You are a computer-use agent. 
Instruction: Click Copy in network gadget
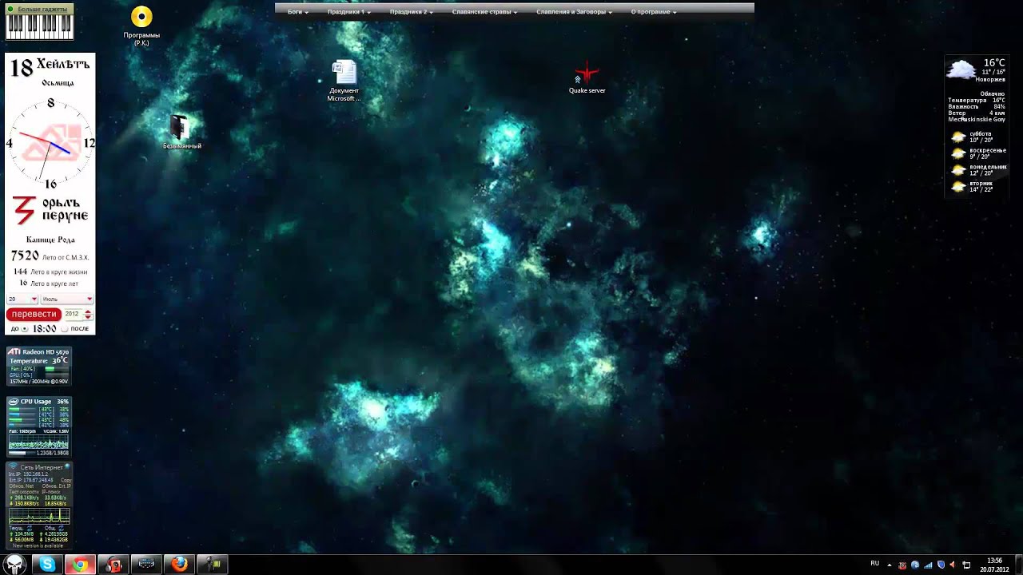point(66,480)
